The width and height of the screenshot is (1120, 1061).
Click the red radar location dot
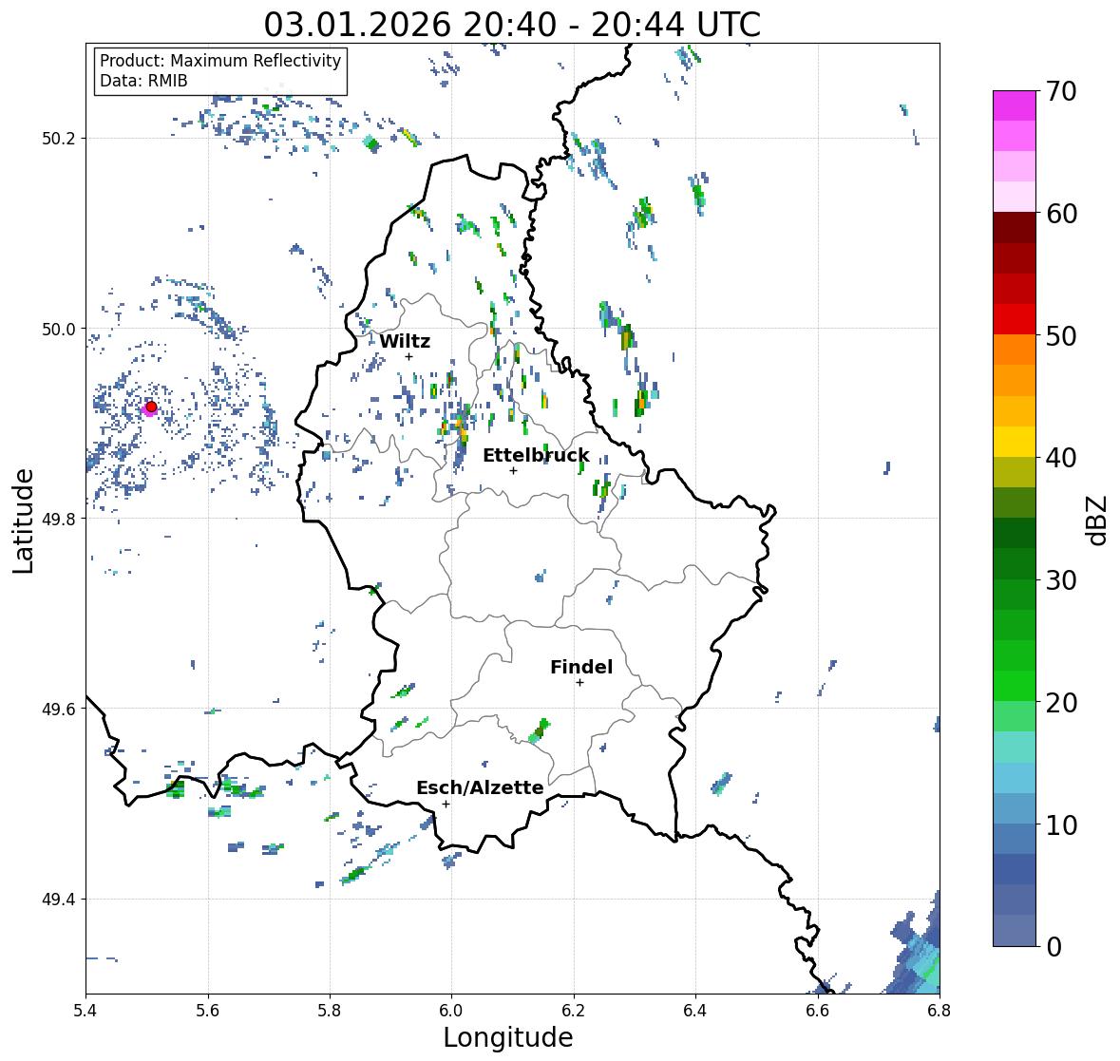pyautogui.click(x=151, y=407)
